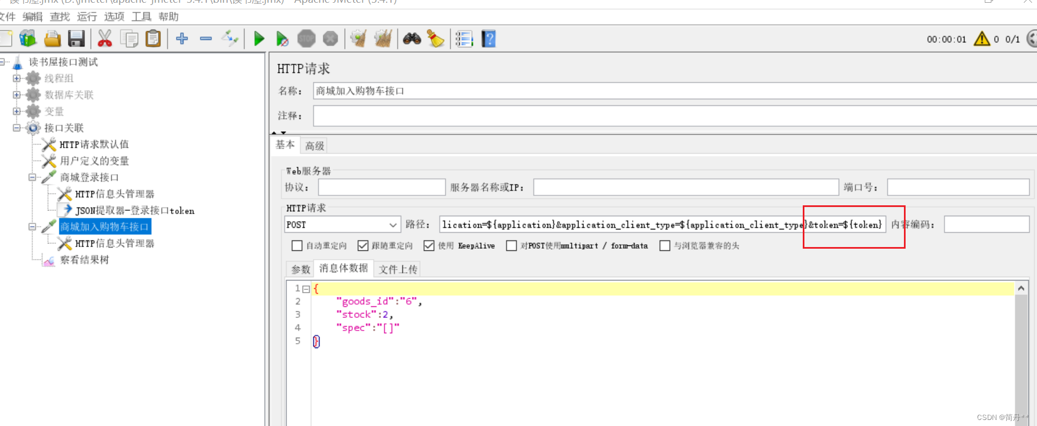This screenshot has height=426, width=1037.
Task: Select 用户定义的变量 in the tree
Action: click(94, 161)
